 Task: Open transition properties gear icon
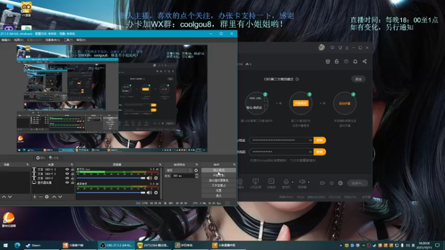[x=196, y=171]
